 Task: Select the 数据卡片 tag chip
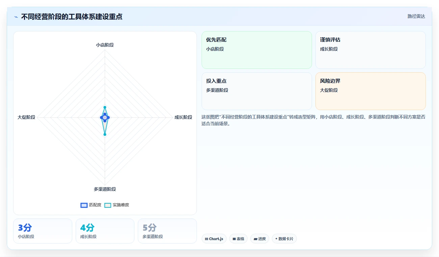click(x=284, y=239)
